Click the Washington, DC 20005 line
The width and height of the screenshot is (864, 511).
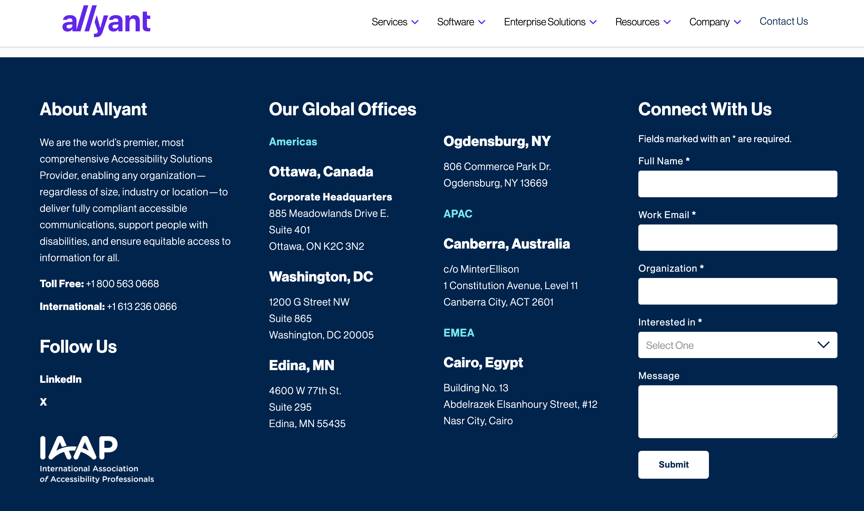pyautogui.click(x=321, y=335)
